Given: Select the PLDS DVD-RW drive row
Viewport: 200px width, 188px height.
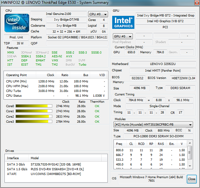Looking at the screenshot, I should (55, 169).
